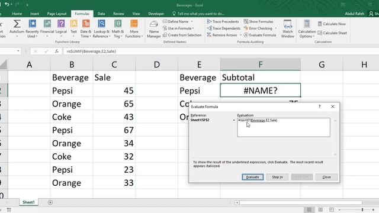Open Calculation Options dropdown
Image resolution: width=379 pixels, height=213 pixels.
307,29
